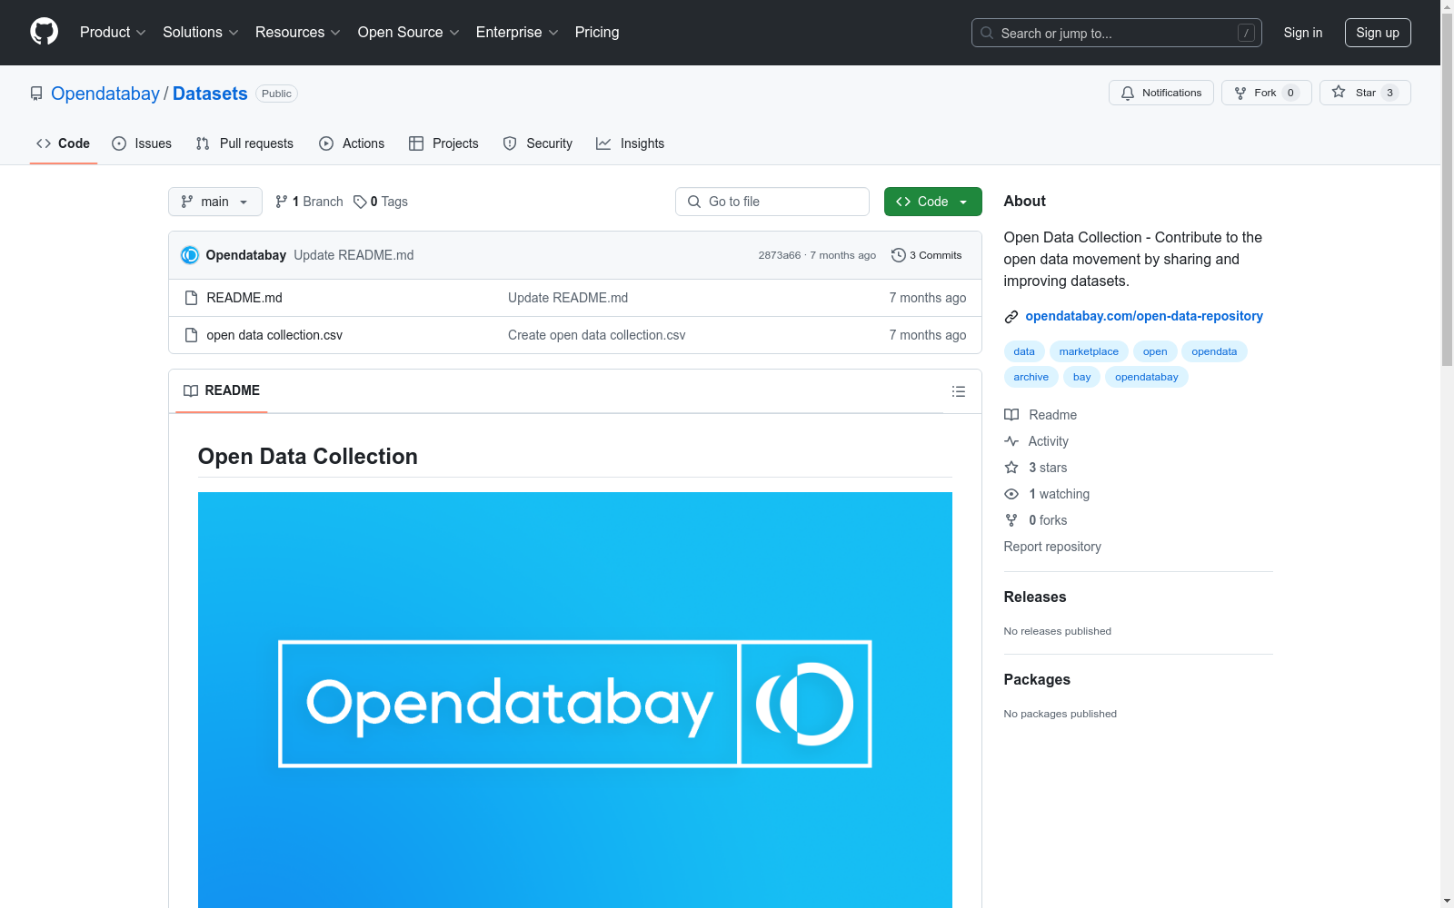Switch to the Insights tab
Screen dimensions: 1454x908
(631, 143)
